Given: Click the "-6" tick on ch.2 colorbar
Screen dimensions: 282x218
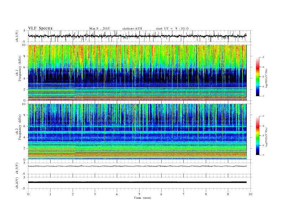Looking at the screenshot, I should pos(263,145).
